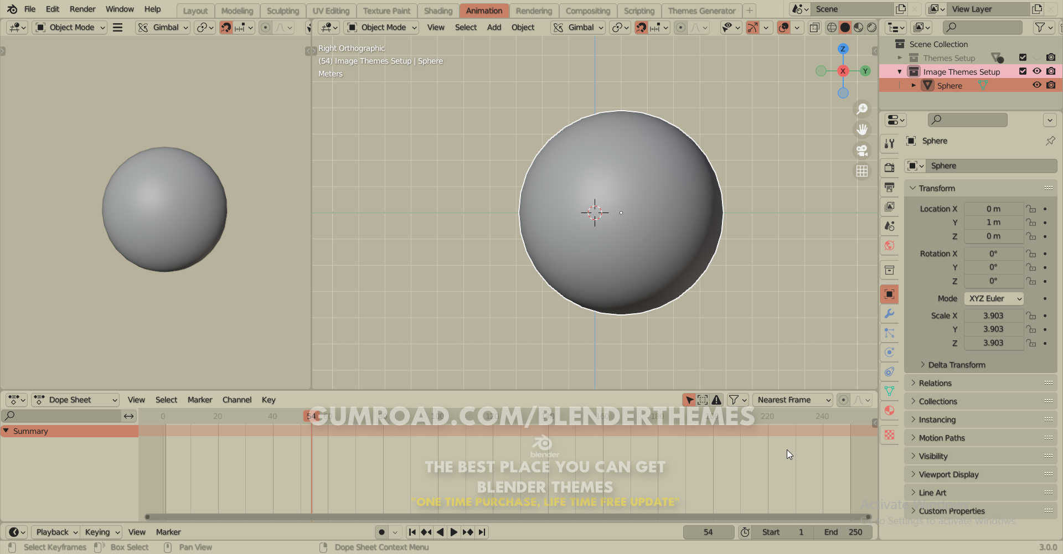Click the Dope Sheet channel search field

[61, 416]
